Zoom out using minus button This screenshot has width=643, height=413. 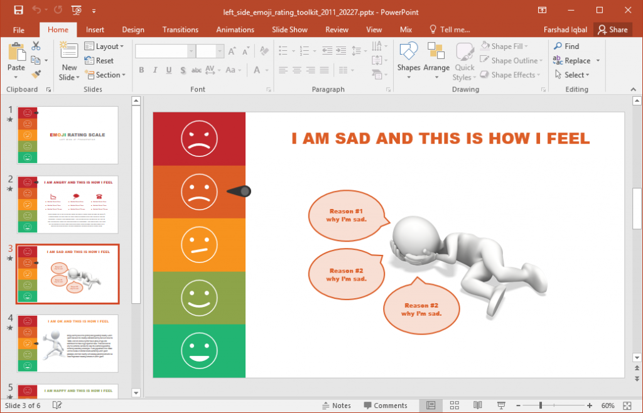(518, 405)
